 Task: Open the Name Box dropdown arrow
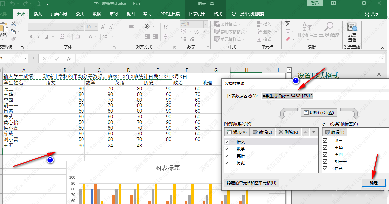click(25, 58)
